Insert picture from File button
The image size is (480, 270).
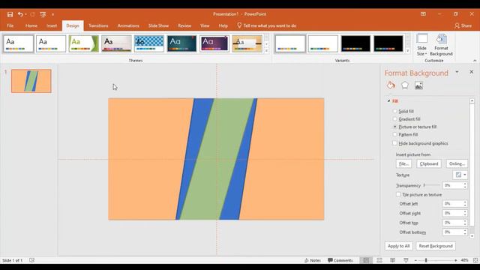(403, 163)
